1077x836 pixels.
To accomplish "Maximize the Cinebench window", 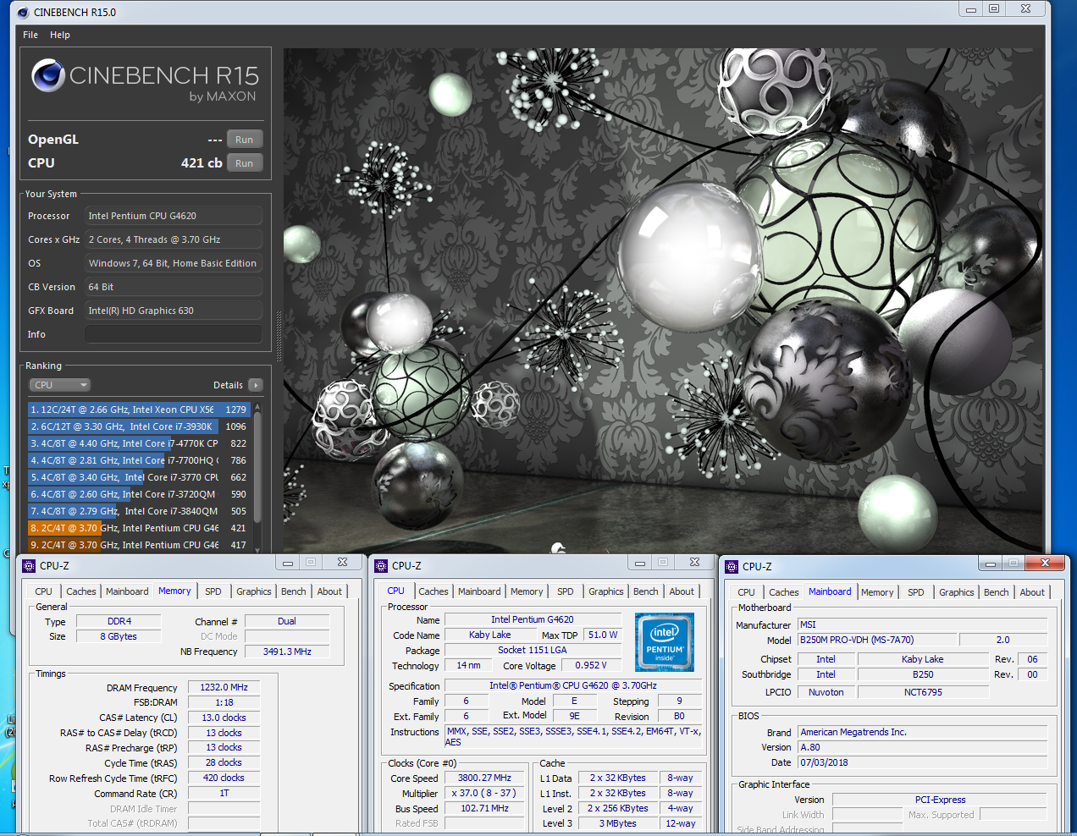I will 994,9.
